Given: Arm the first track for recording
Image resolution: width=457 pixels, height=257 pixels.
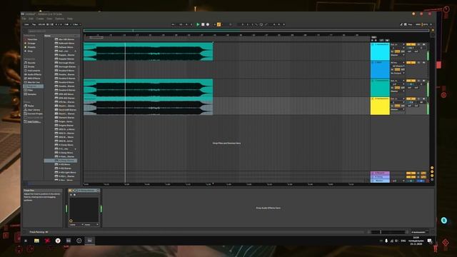Looking at the screenshot, I should 423,44.
